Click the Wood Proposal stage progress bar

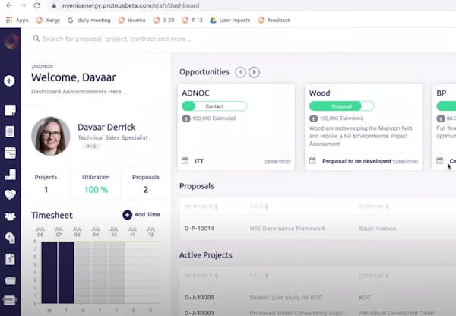tap(342, 106)
